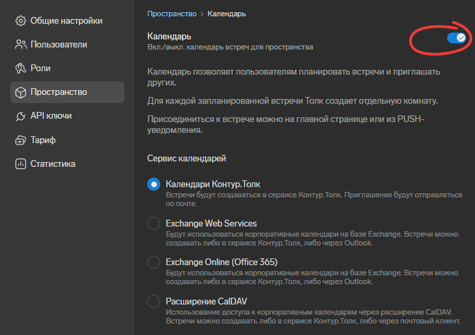This screenshot has height=335, width=475.
Task: Disable the Календарь toggle switch
Action: coord(457,38)
